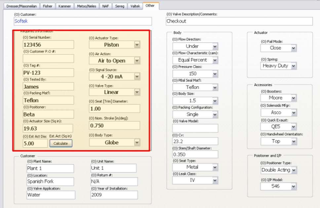320x208 pixels.
Task: Open the Air Action dropdown
Action: [x=137, y=61]
